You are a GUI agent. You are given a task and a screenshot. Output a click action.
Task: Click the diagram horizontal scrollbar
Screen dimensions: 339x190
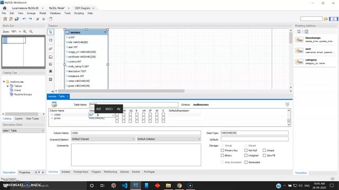[121, 91]
